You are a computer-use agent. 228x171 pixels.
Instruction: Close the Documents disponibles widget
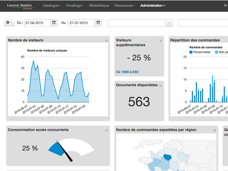point(161,86)
